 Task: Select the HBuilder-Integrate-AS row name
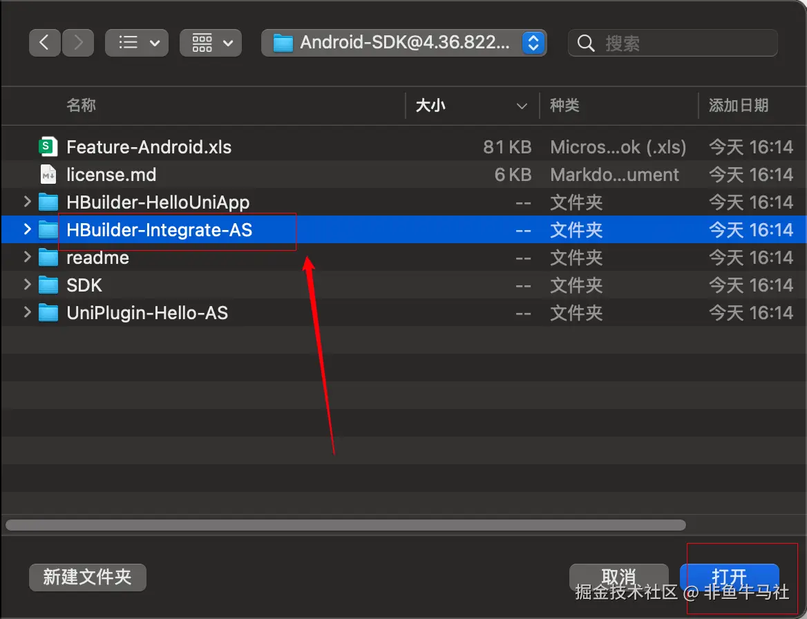160,230
